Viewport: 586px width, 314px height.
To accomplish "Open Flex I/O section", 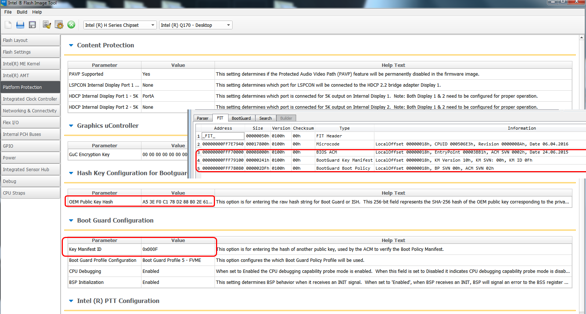I will click(30, 123).
